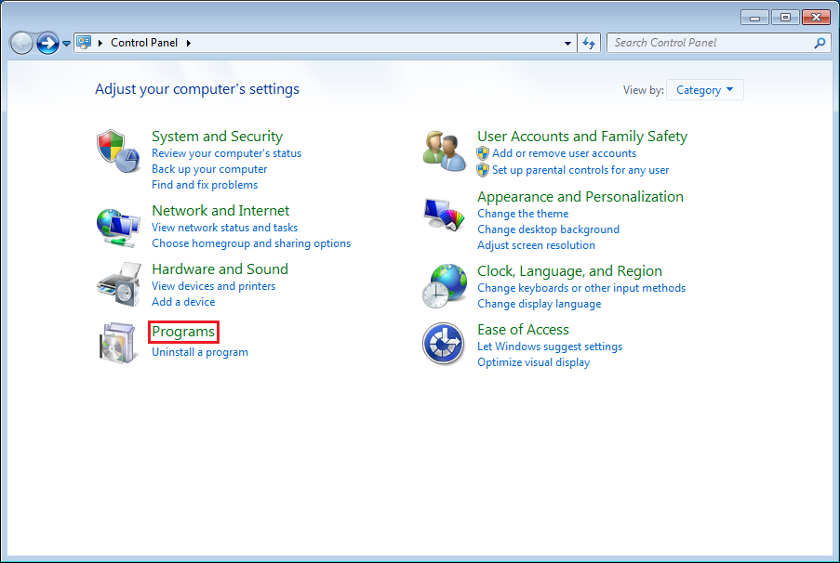Screen dimensions: 840x563
Task: Click the Hardware and Sound printer icon
Action: coord(119,284)
